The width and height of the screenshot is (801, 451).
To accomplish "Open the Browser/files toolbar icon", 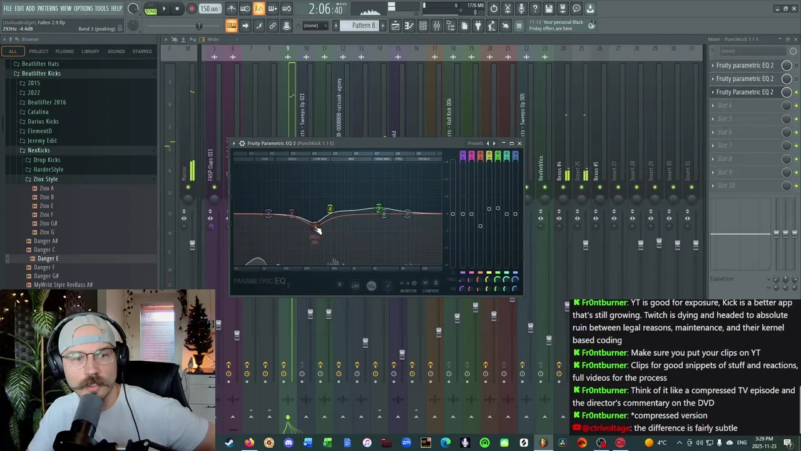I will point(451,26).
